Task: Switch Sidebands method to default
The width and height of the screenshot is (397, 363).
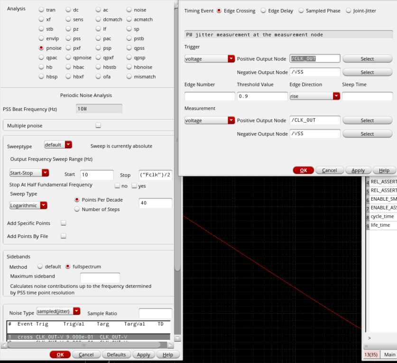Action: pos(40,267)
